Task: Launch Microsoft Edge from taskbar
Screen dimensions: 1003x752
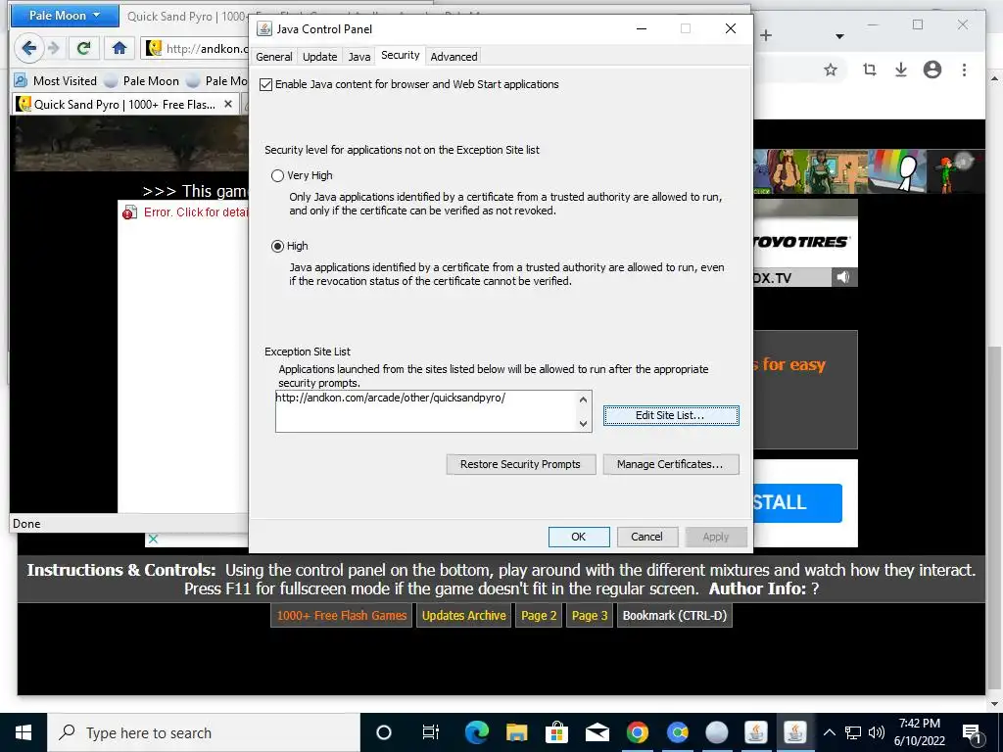Action: coord(477,732)
